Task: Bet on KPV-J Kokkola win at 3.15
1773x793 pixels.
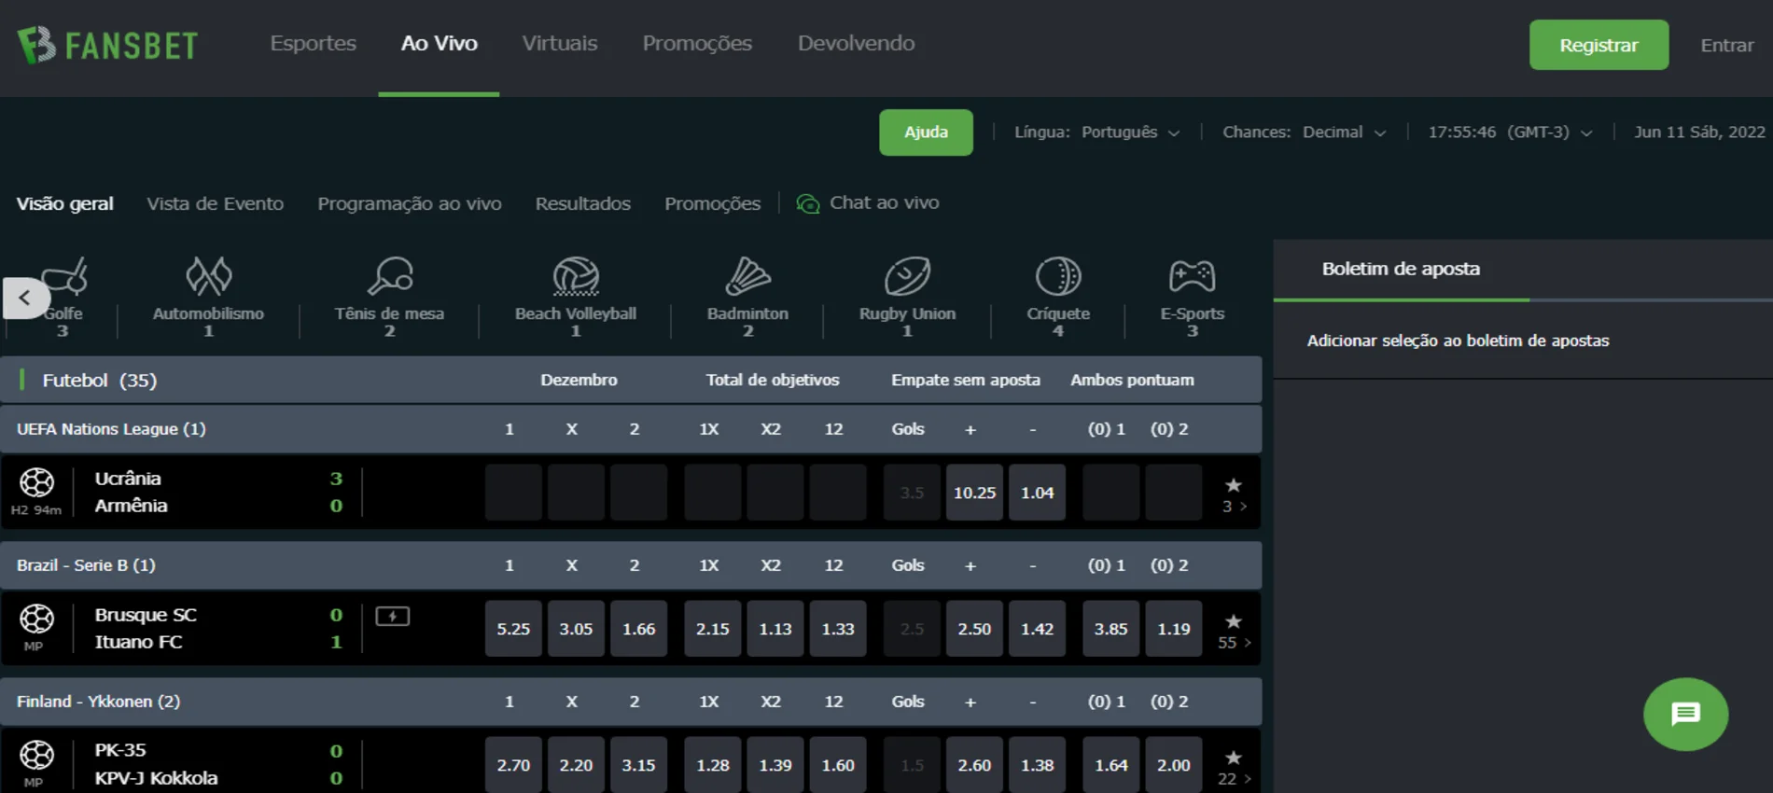Action: (x=638, y=765)
